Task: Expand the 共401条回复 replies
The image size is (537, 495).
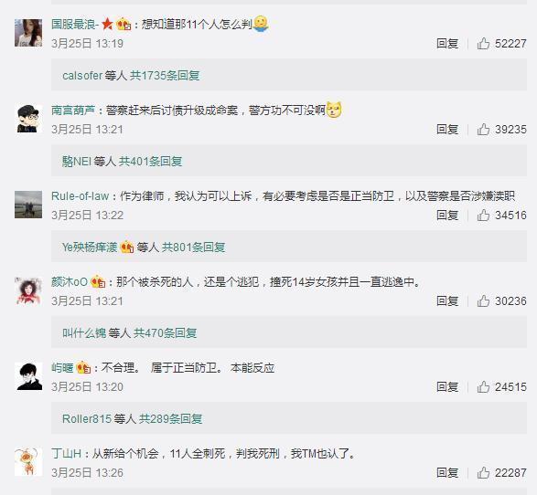Action: [150, 161]
